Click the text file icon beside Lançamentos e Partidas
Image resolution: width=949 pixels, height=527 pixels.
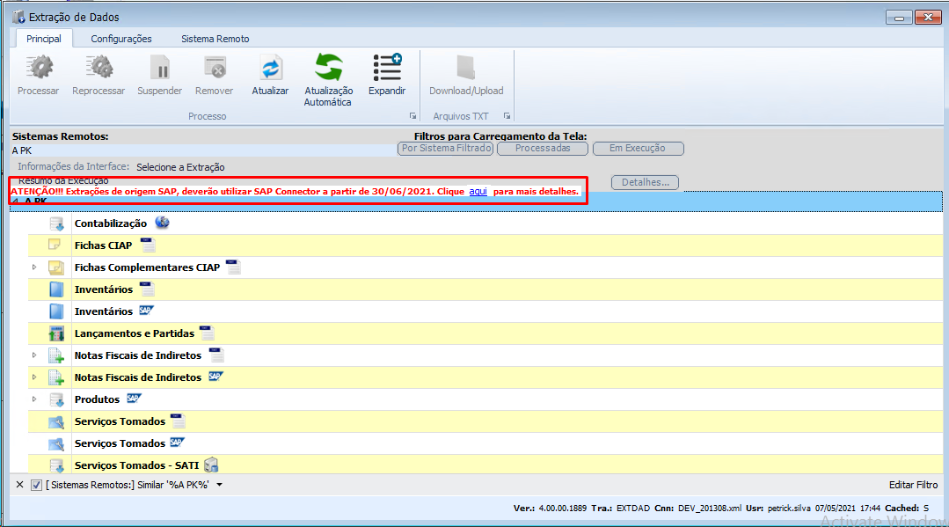coord(208,333)
